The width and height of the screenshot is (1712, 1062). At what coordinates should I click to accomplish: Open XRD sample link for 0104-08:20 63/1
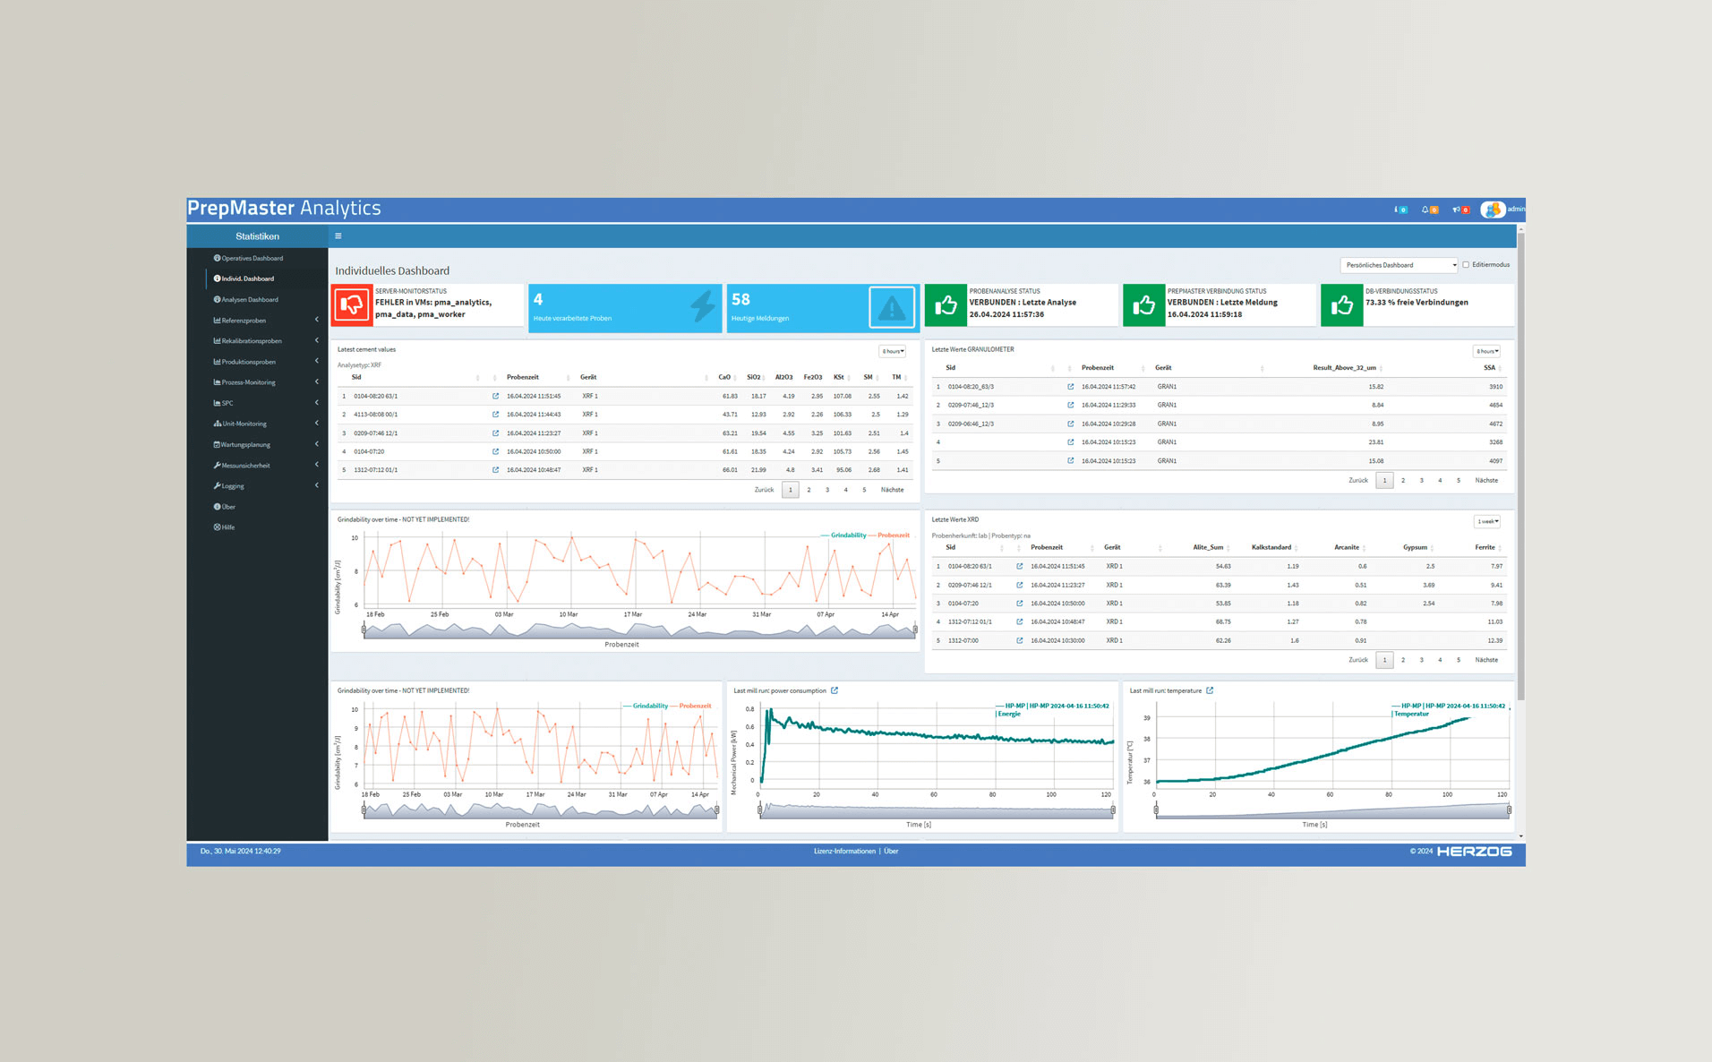(1019, 567)
